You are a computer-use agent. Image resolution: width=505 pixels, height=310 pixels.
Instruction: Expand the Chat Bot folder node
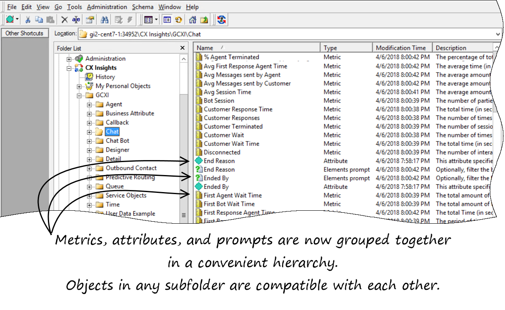coord(89,141)
